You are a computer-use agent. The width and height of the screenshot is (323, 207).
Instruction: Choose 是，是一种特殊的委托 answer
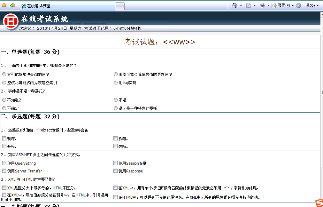(116, 108)
